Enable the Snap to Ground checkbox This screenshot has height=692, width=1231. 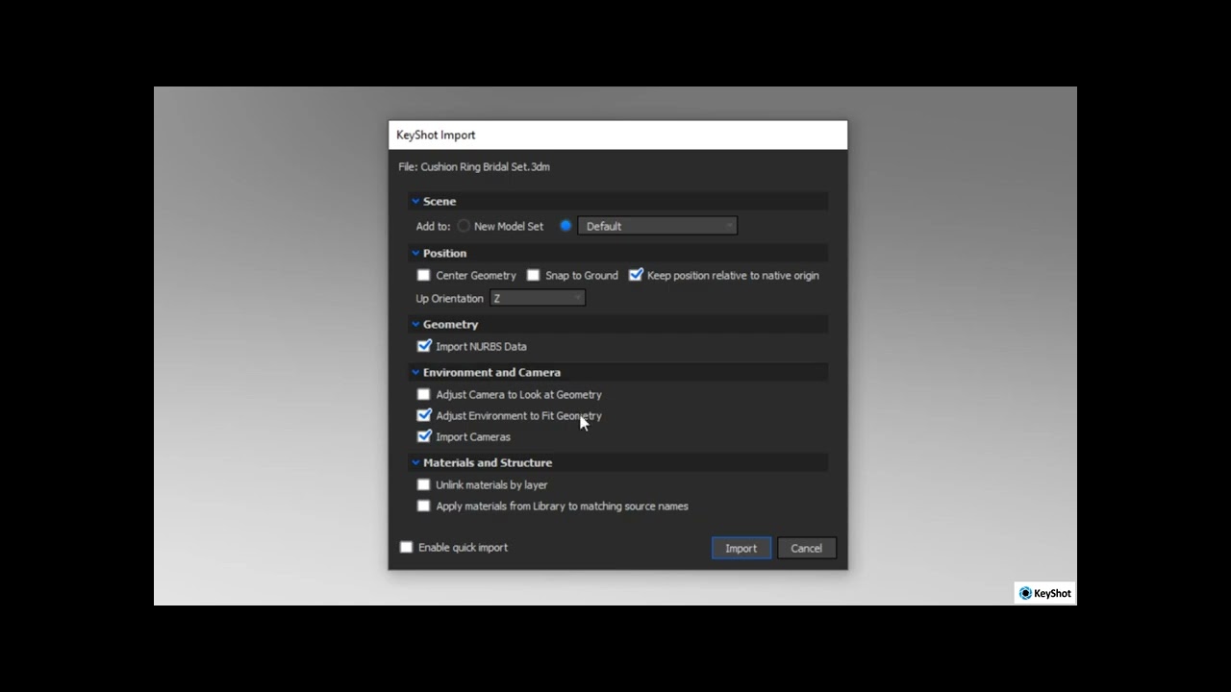(x=533, y=275)
